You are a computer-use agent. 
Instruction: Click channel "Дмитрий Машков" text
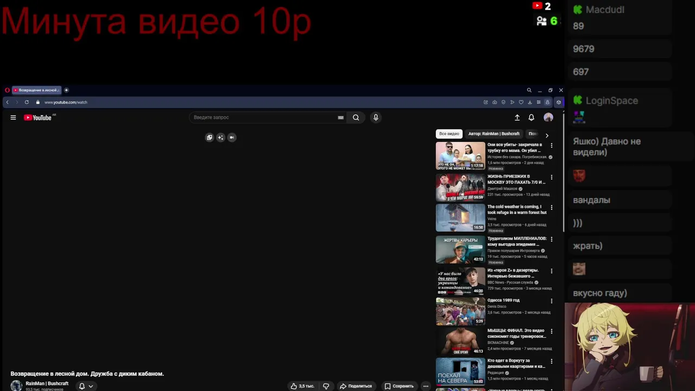[502, 188]
